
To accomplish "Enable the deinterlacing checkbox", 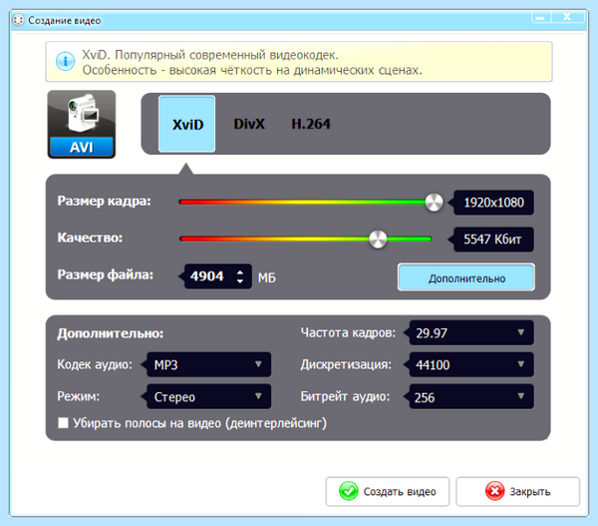I will (63, 423).
